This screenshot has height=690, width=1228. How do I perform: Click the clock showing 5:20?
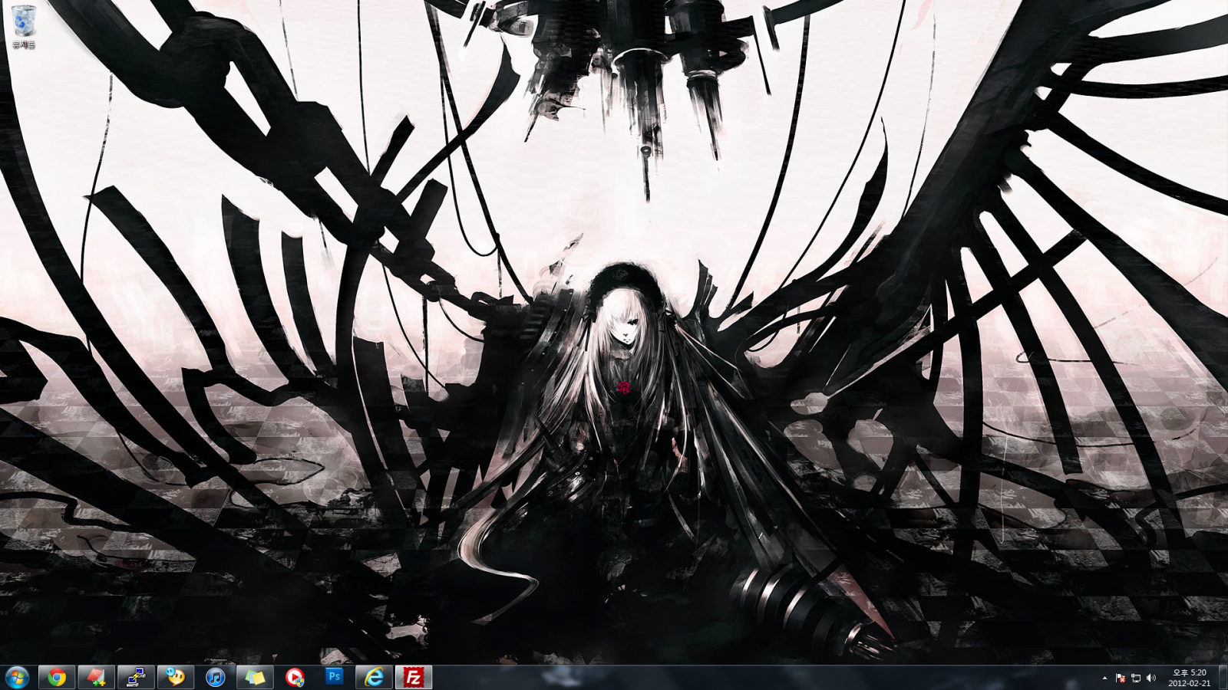pyautogui.click(x=1189, y=672)
